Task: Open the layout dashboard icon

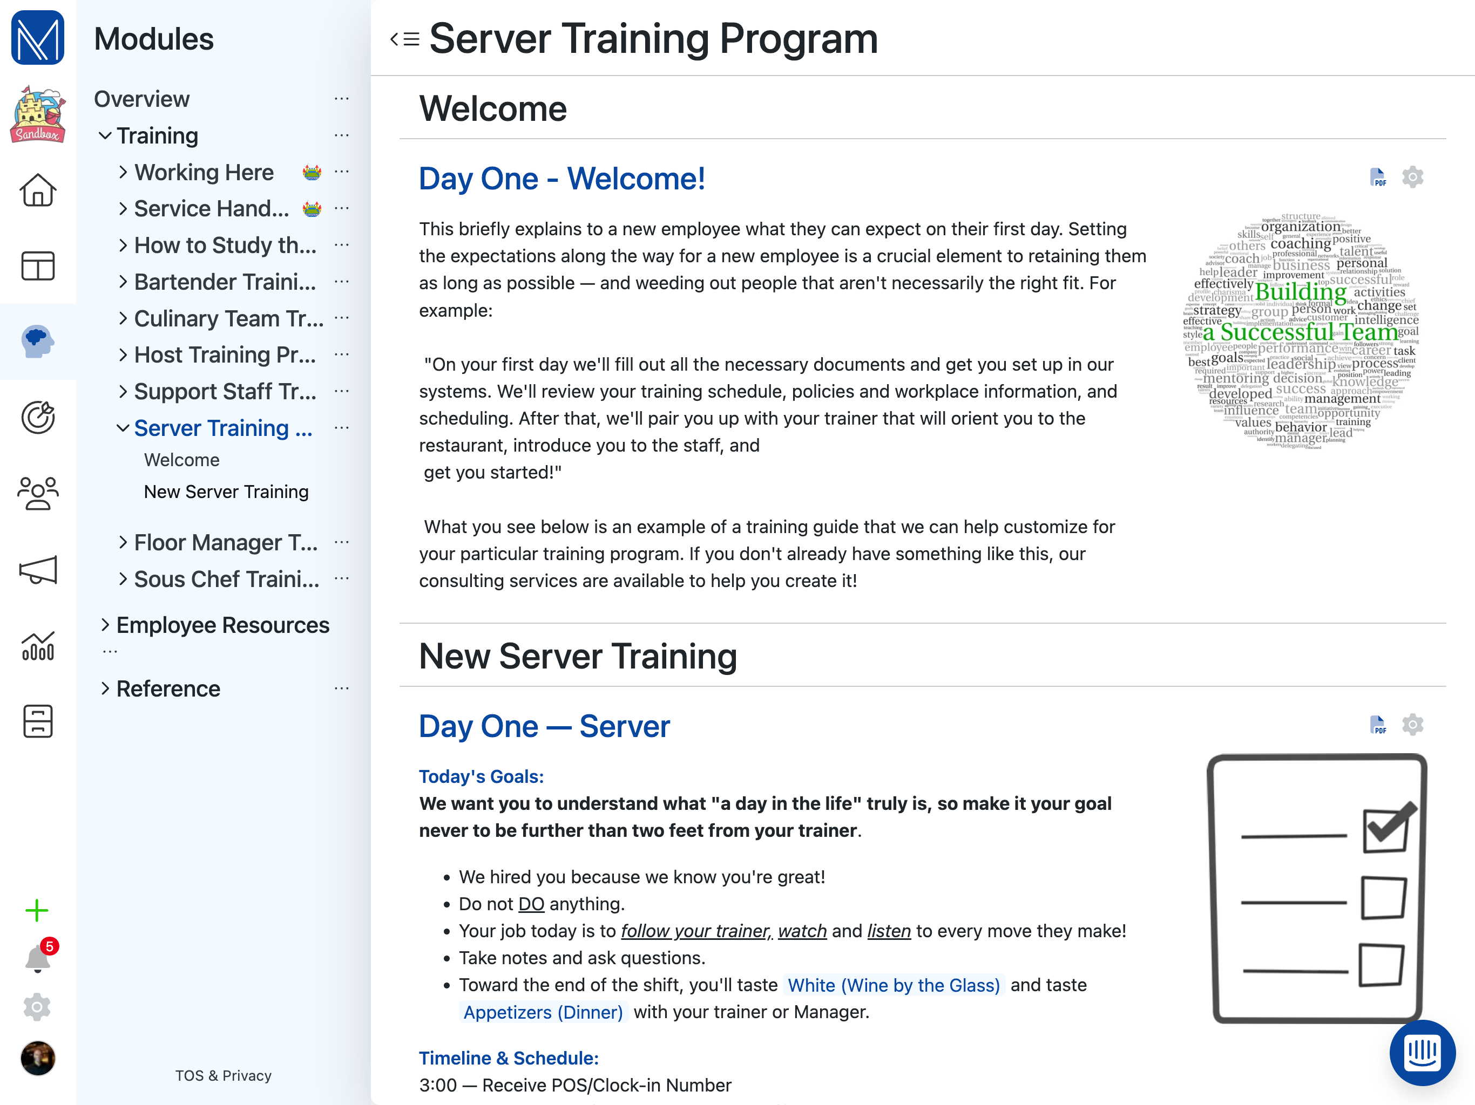Action: [37, 266]
